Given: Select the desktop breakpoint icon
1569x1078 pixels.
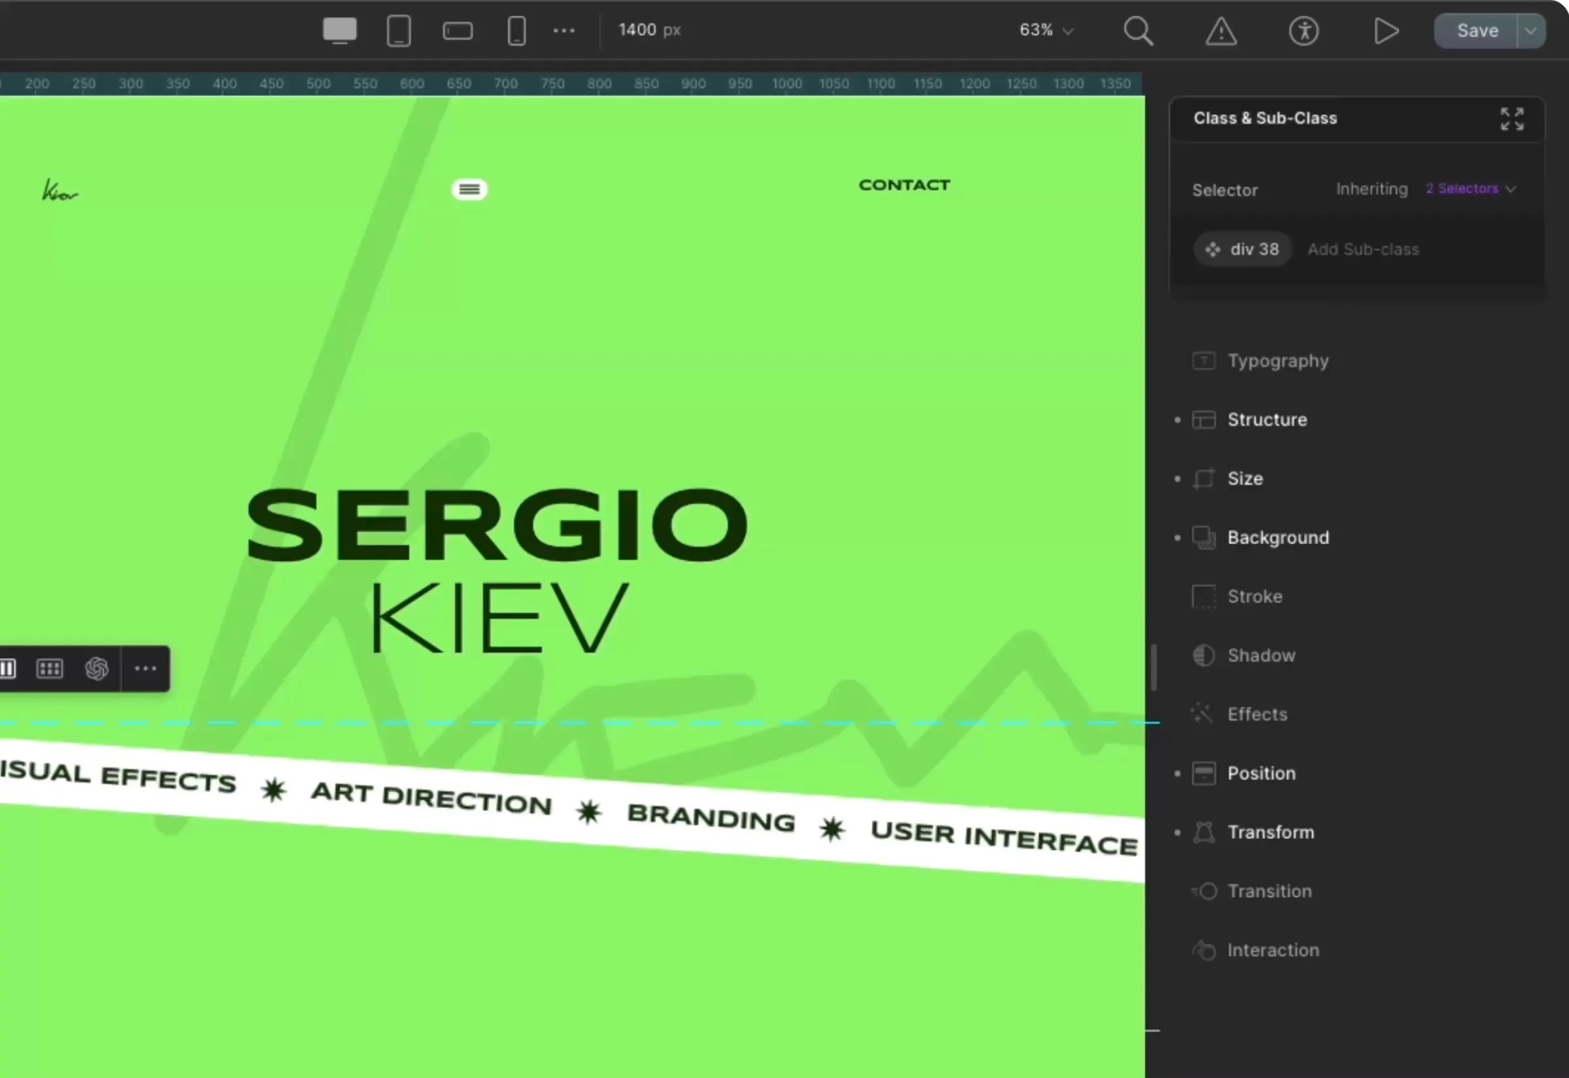Looking at the screenshot, I should pos(340,31).
